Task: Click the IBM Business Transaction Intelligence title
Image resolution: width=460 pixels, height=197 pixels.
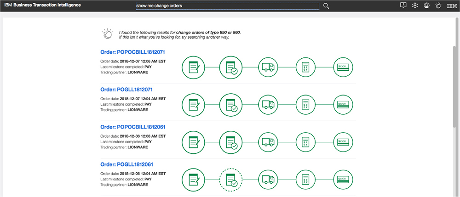Action: [42, 5]
